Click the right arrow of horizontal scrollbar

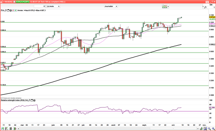[198, 129]
